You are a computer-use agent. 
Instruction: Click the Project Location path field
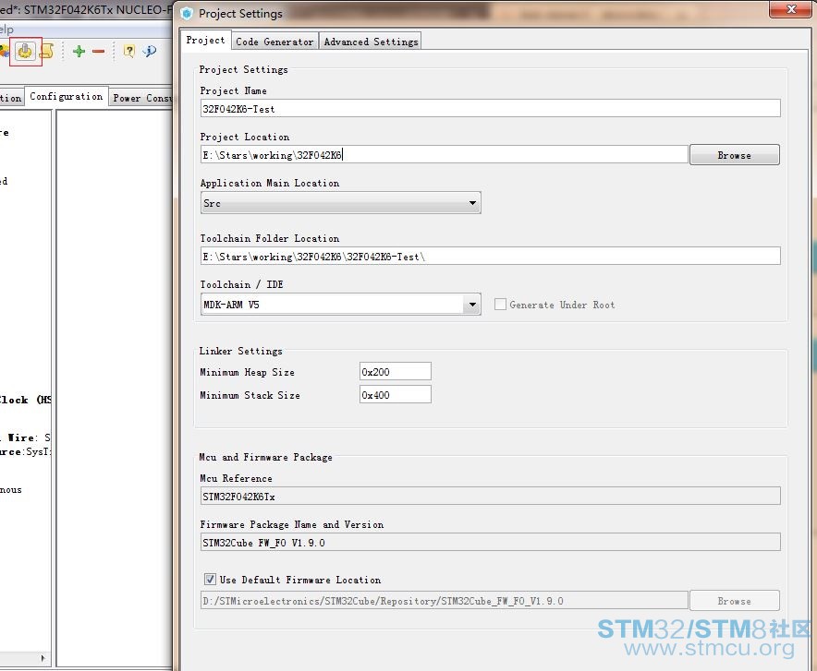point(444,155)
